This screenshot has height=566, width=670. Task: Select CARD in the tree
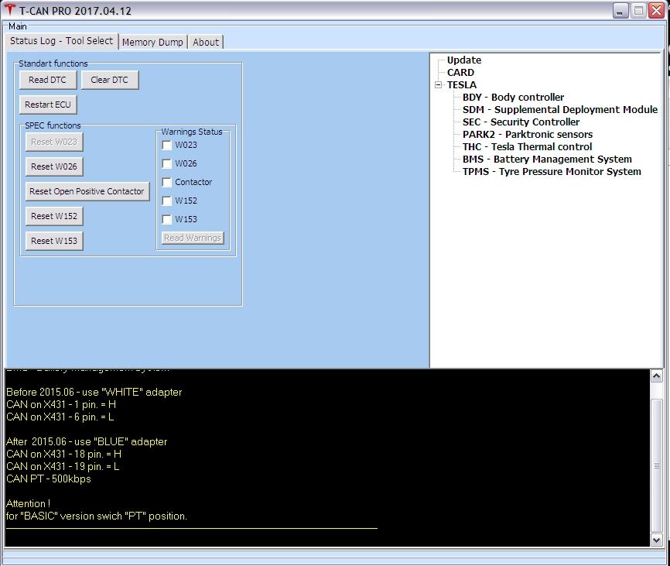click(460, 73)
